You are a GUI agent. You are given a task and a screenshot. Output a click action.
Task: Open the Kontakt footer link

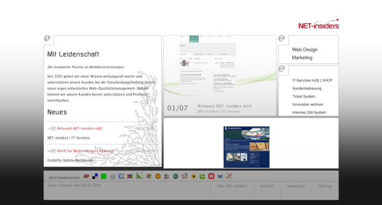(267, 186)
